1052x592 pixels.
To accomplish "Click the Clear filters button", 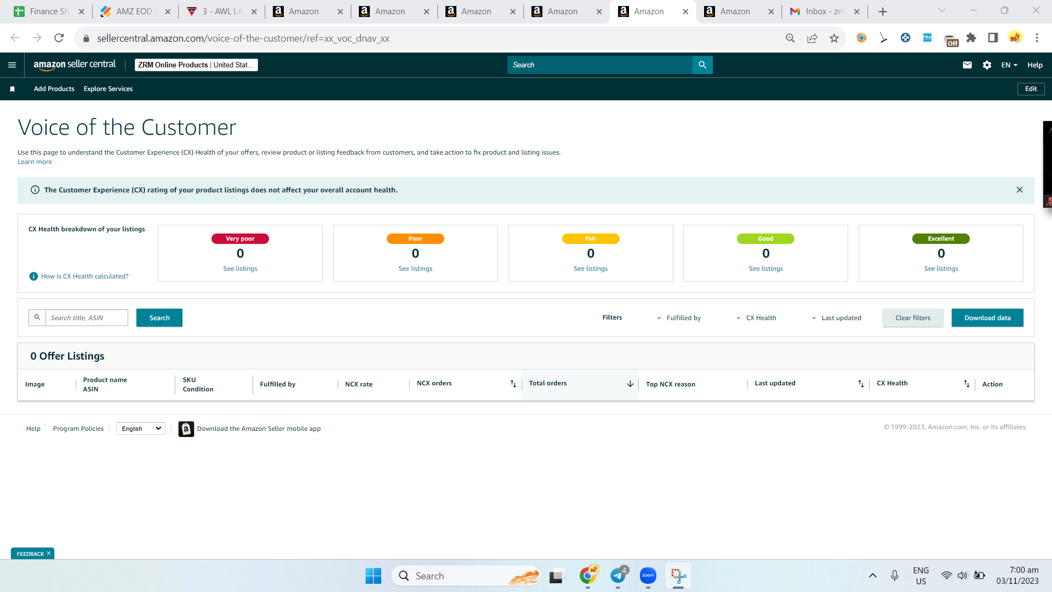I will 913,318.
